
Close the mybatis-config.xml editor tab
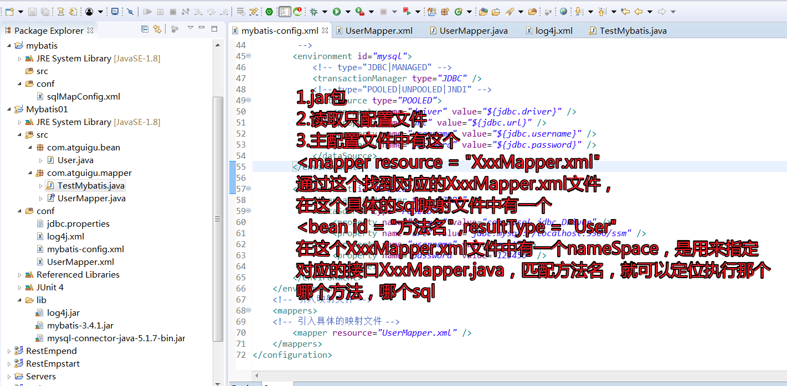tap(325, 31)
